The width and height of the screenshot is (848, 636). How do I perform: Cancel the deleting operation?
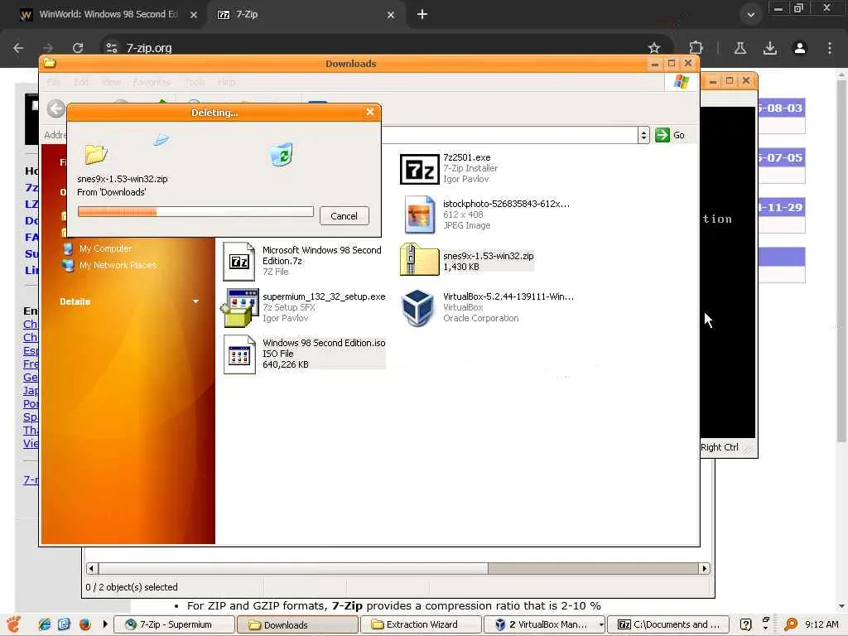[x=344, y=216]
